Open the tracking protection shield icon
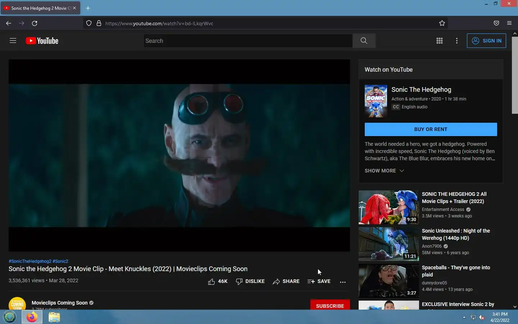 point(89,23)
